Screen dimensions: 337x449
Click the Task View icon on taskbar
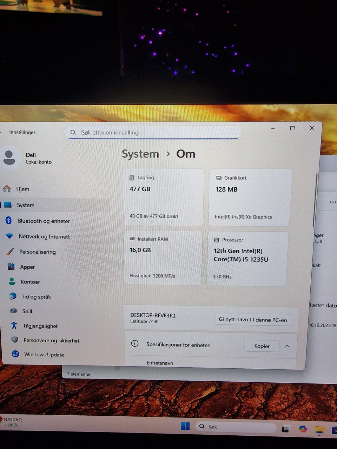tap(285, 428)
